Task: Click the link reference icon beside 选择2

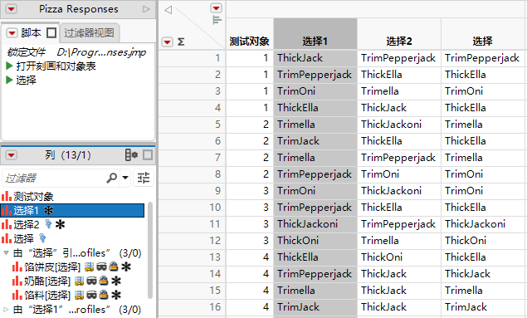Action: click(48, 224)
